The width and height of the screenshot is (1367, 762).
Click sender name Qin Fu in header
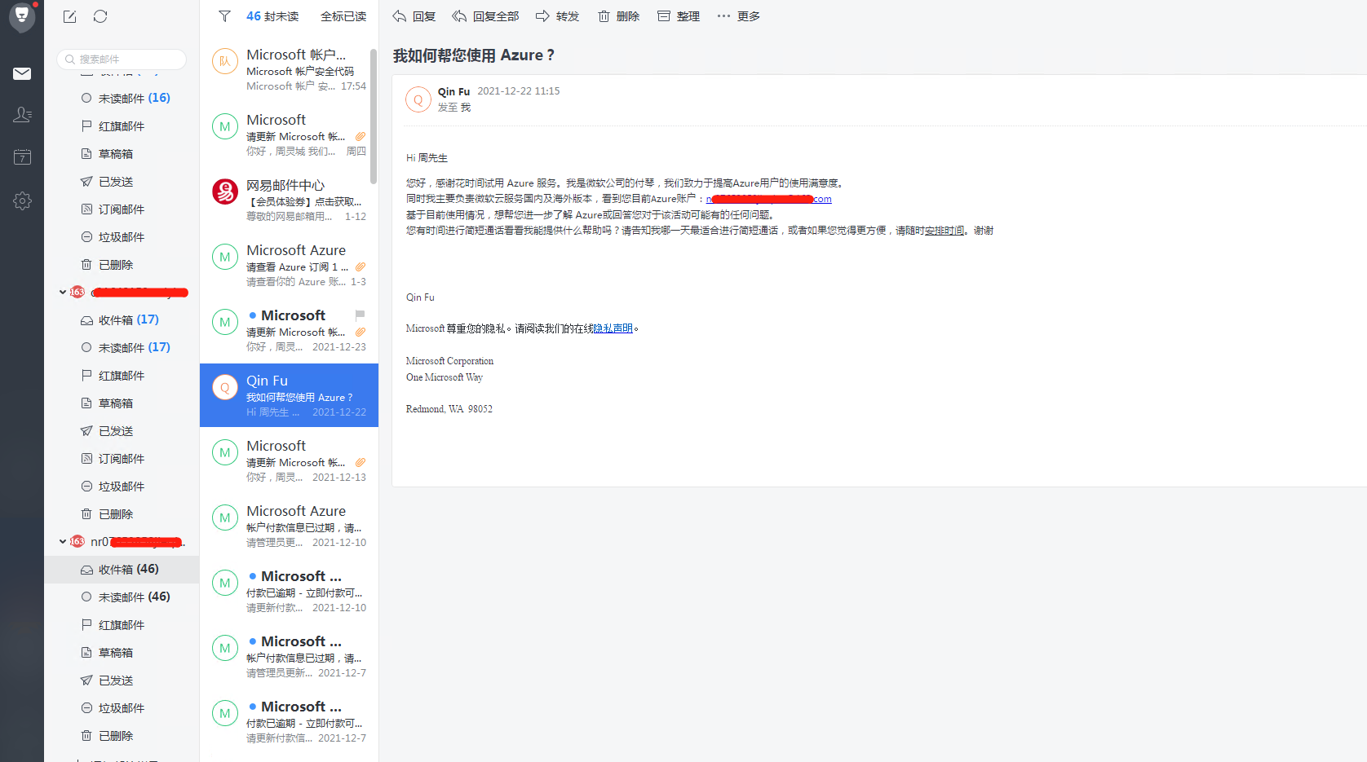pyautogui.click(x=453, y=91)
